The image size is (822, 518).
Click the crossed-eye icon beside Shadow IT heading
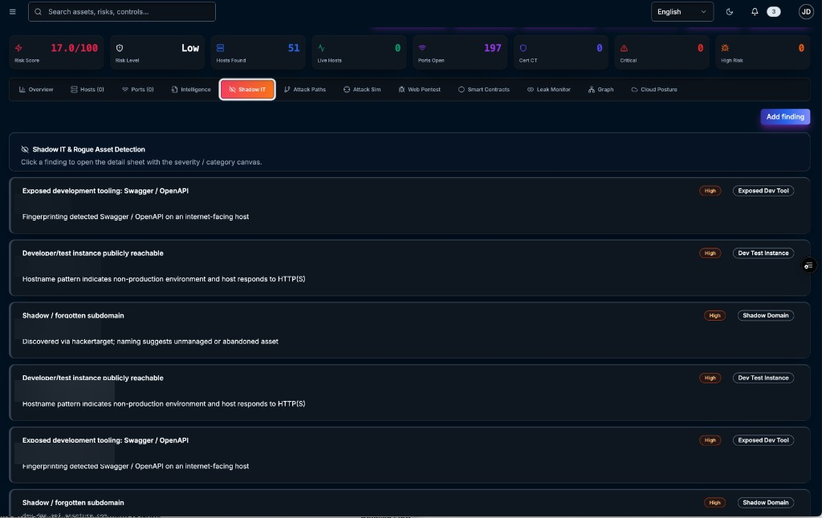click(x=25, y=149)
